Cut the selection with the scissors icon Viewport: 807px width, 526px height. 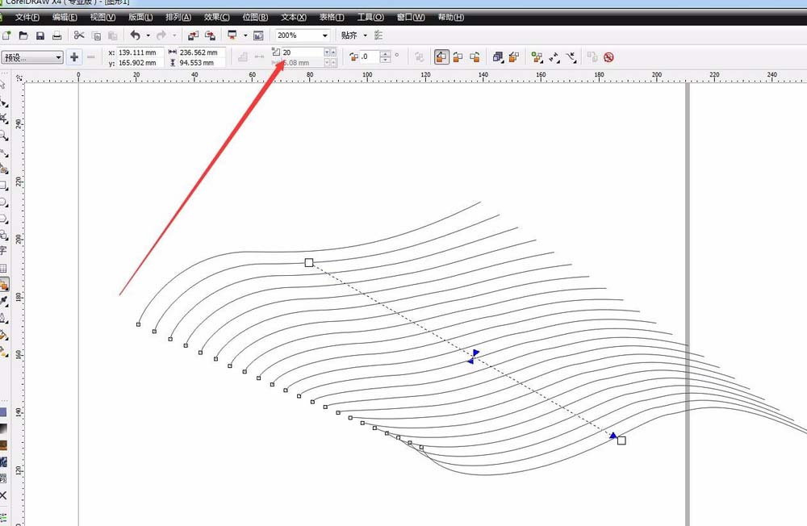click(x=79, y=35)
